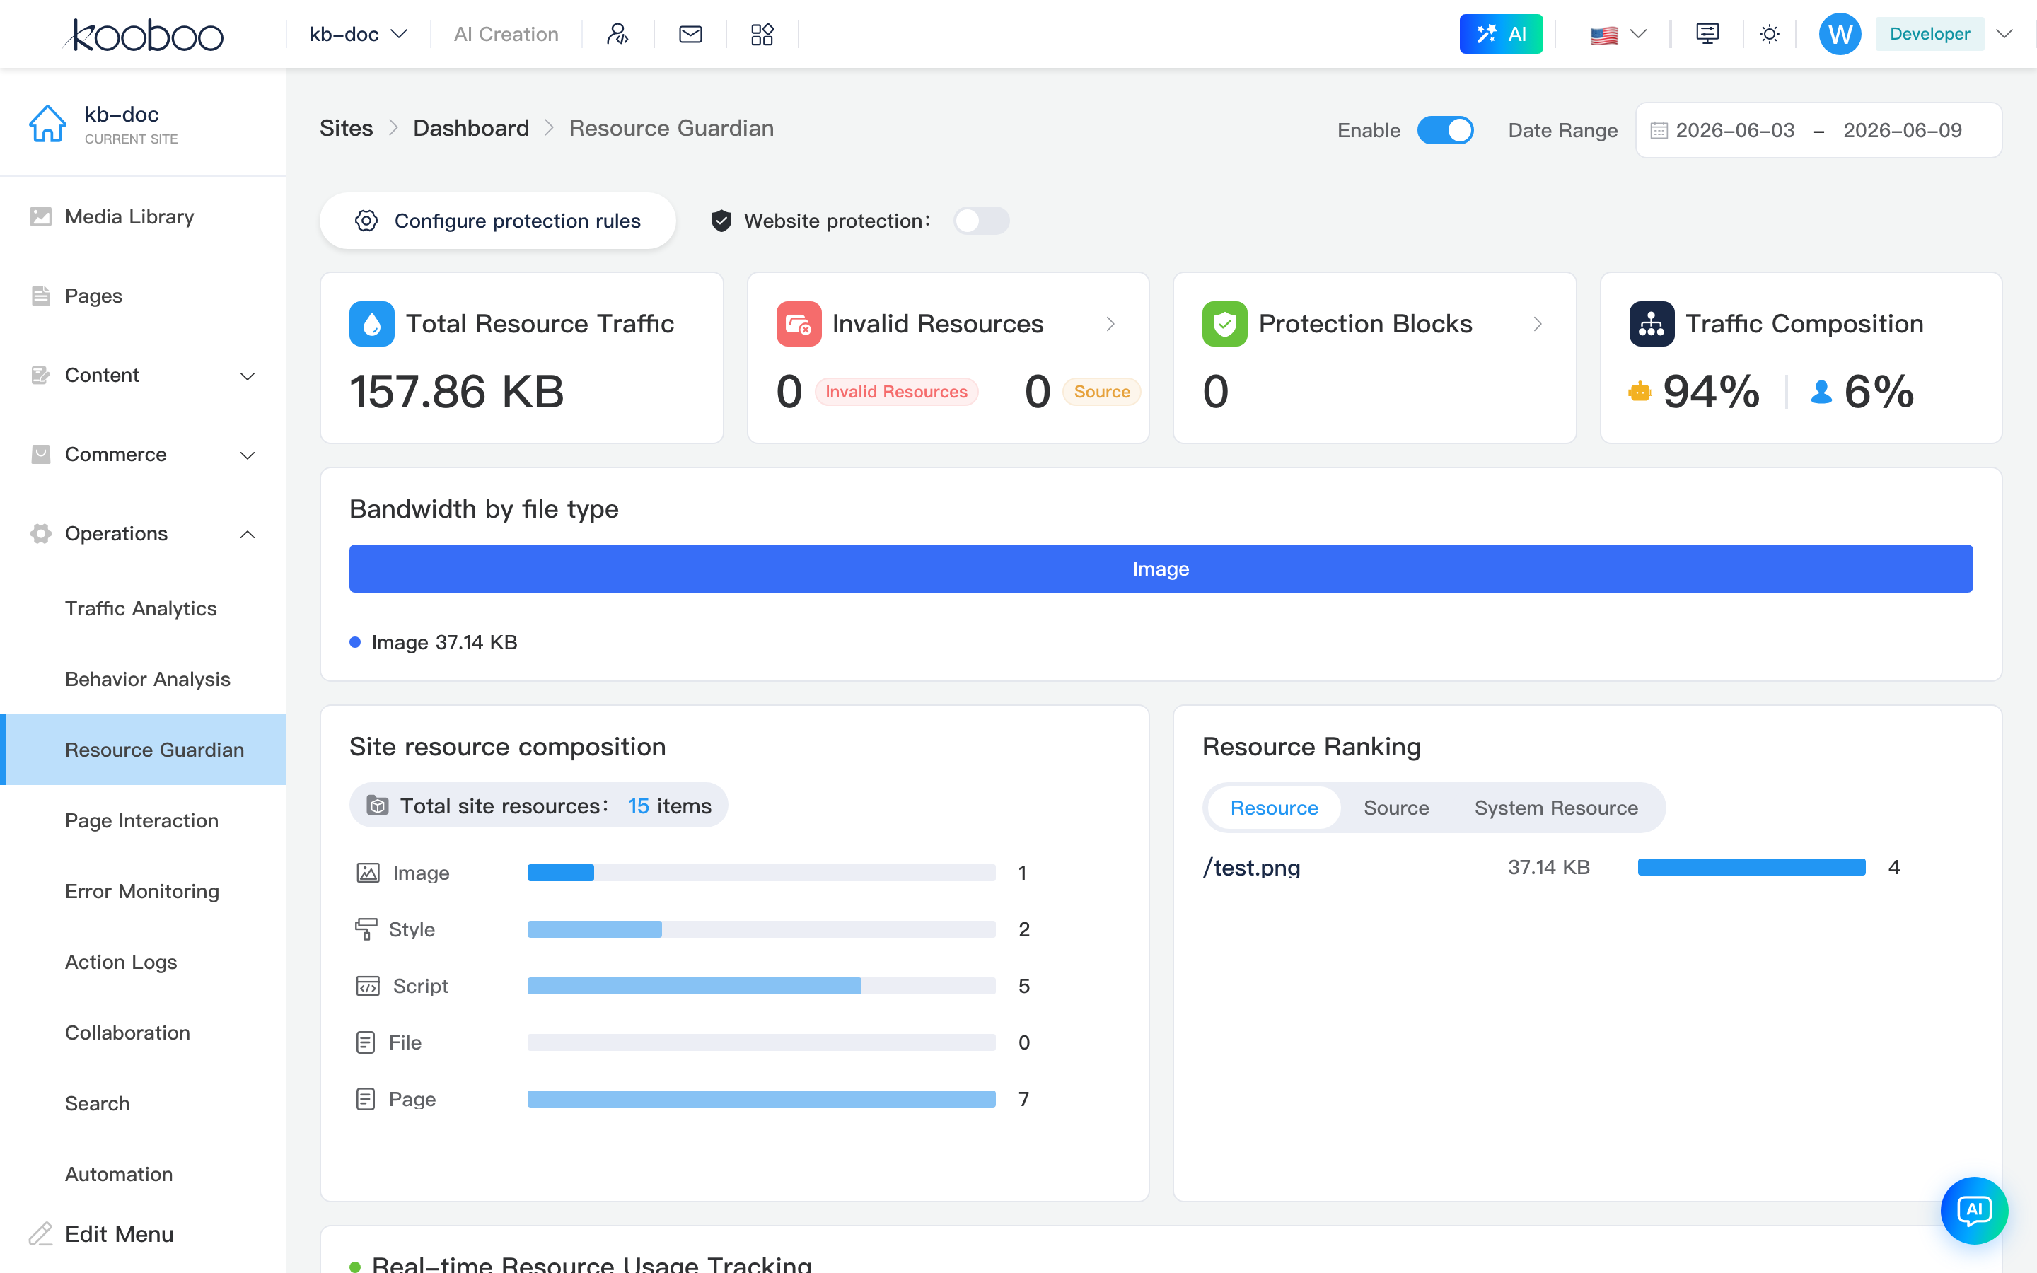Image resolution: width=2037 pixels, height=1273 pixels.
Task: Open the kb-doc site dropdown
Action: [359, 35]
